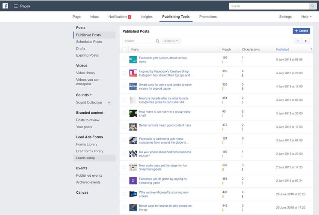Open Expiring Posts in sidebar
The width and height of the screenshot is (319, 215).
point(87,55)
